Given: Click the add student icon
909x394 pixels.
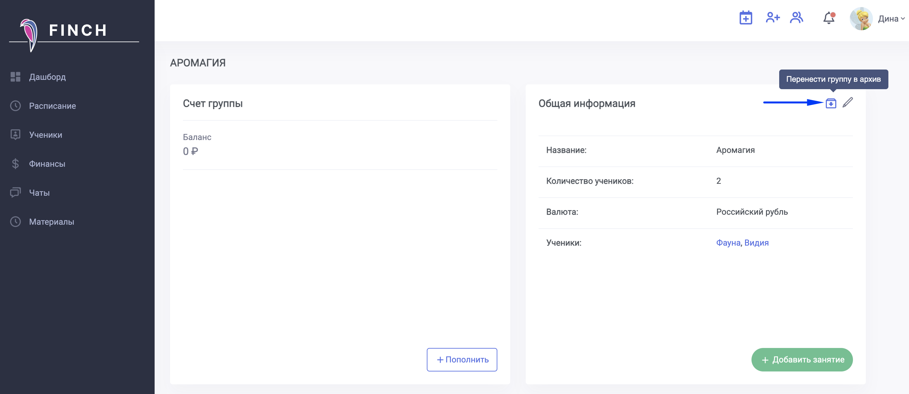Looking at the screenshot, I should point(772,18).
